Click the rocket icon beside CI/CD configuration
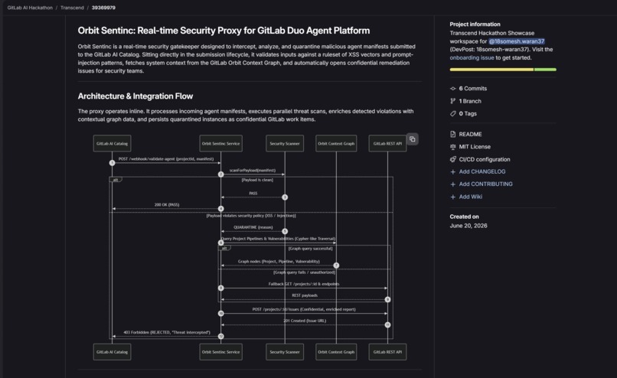This screenshot has width=617, height=378. coord(453,159)
